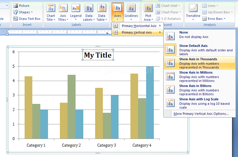The image size is (238, 157).
Task: Click the Category 4 axis label
Action: pyautogui.click(x=142, y=145)
